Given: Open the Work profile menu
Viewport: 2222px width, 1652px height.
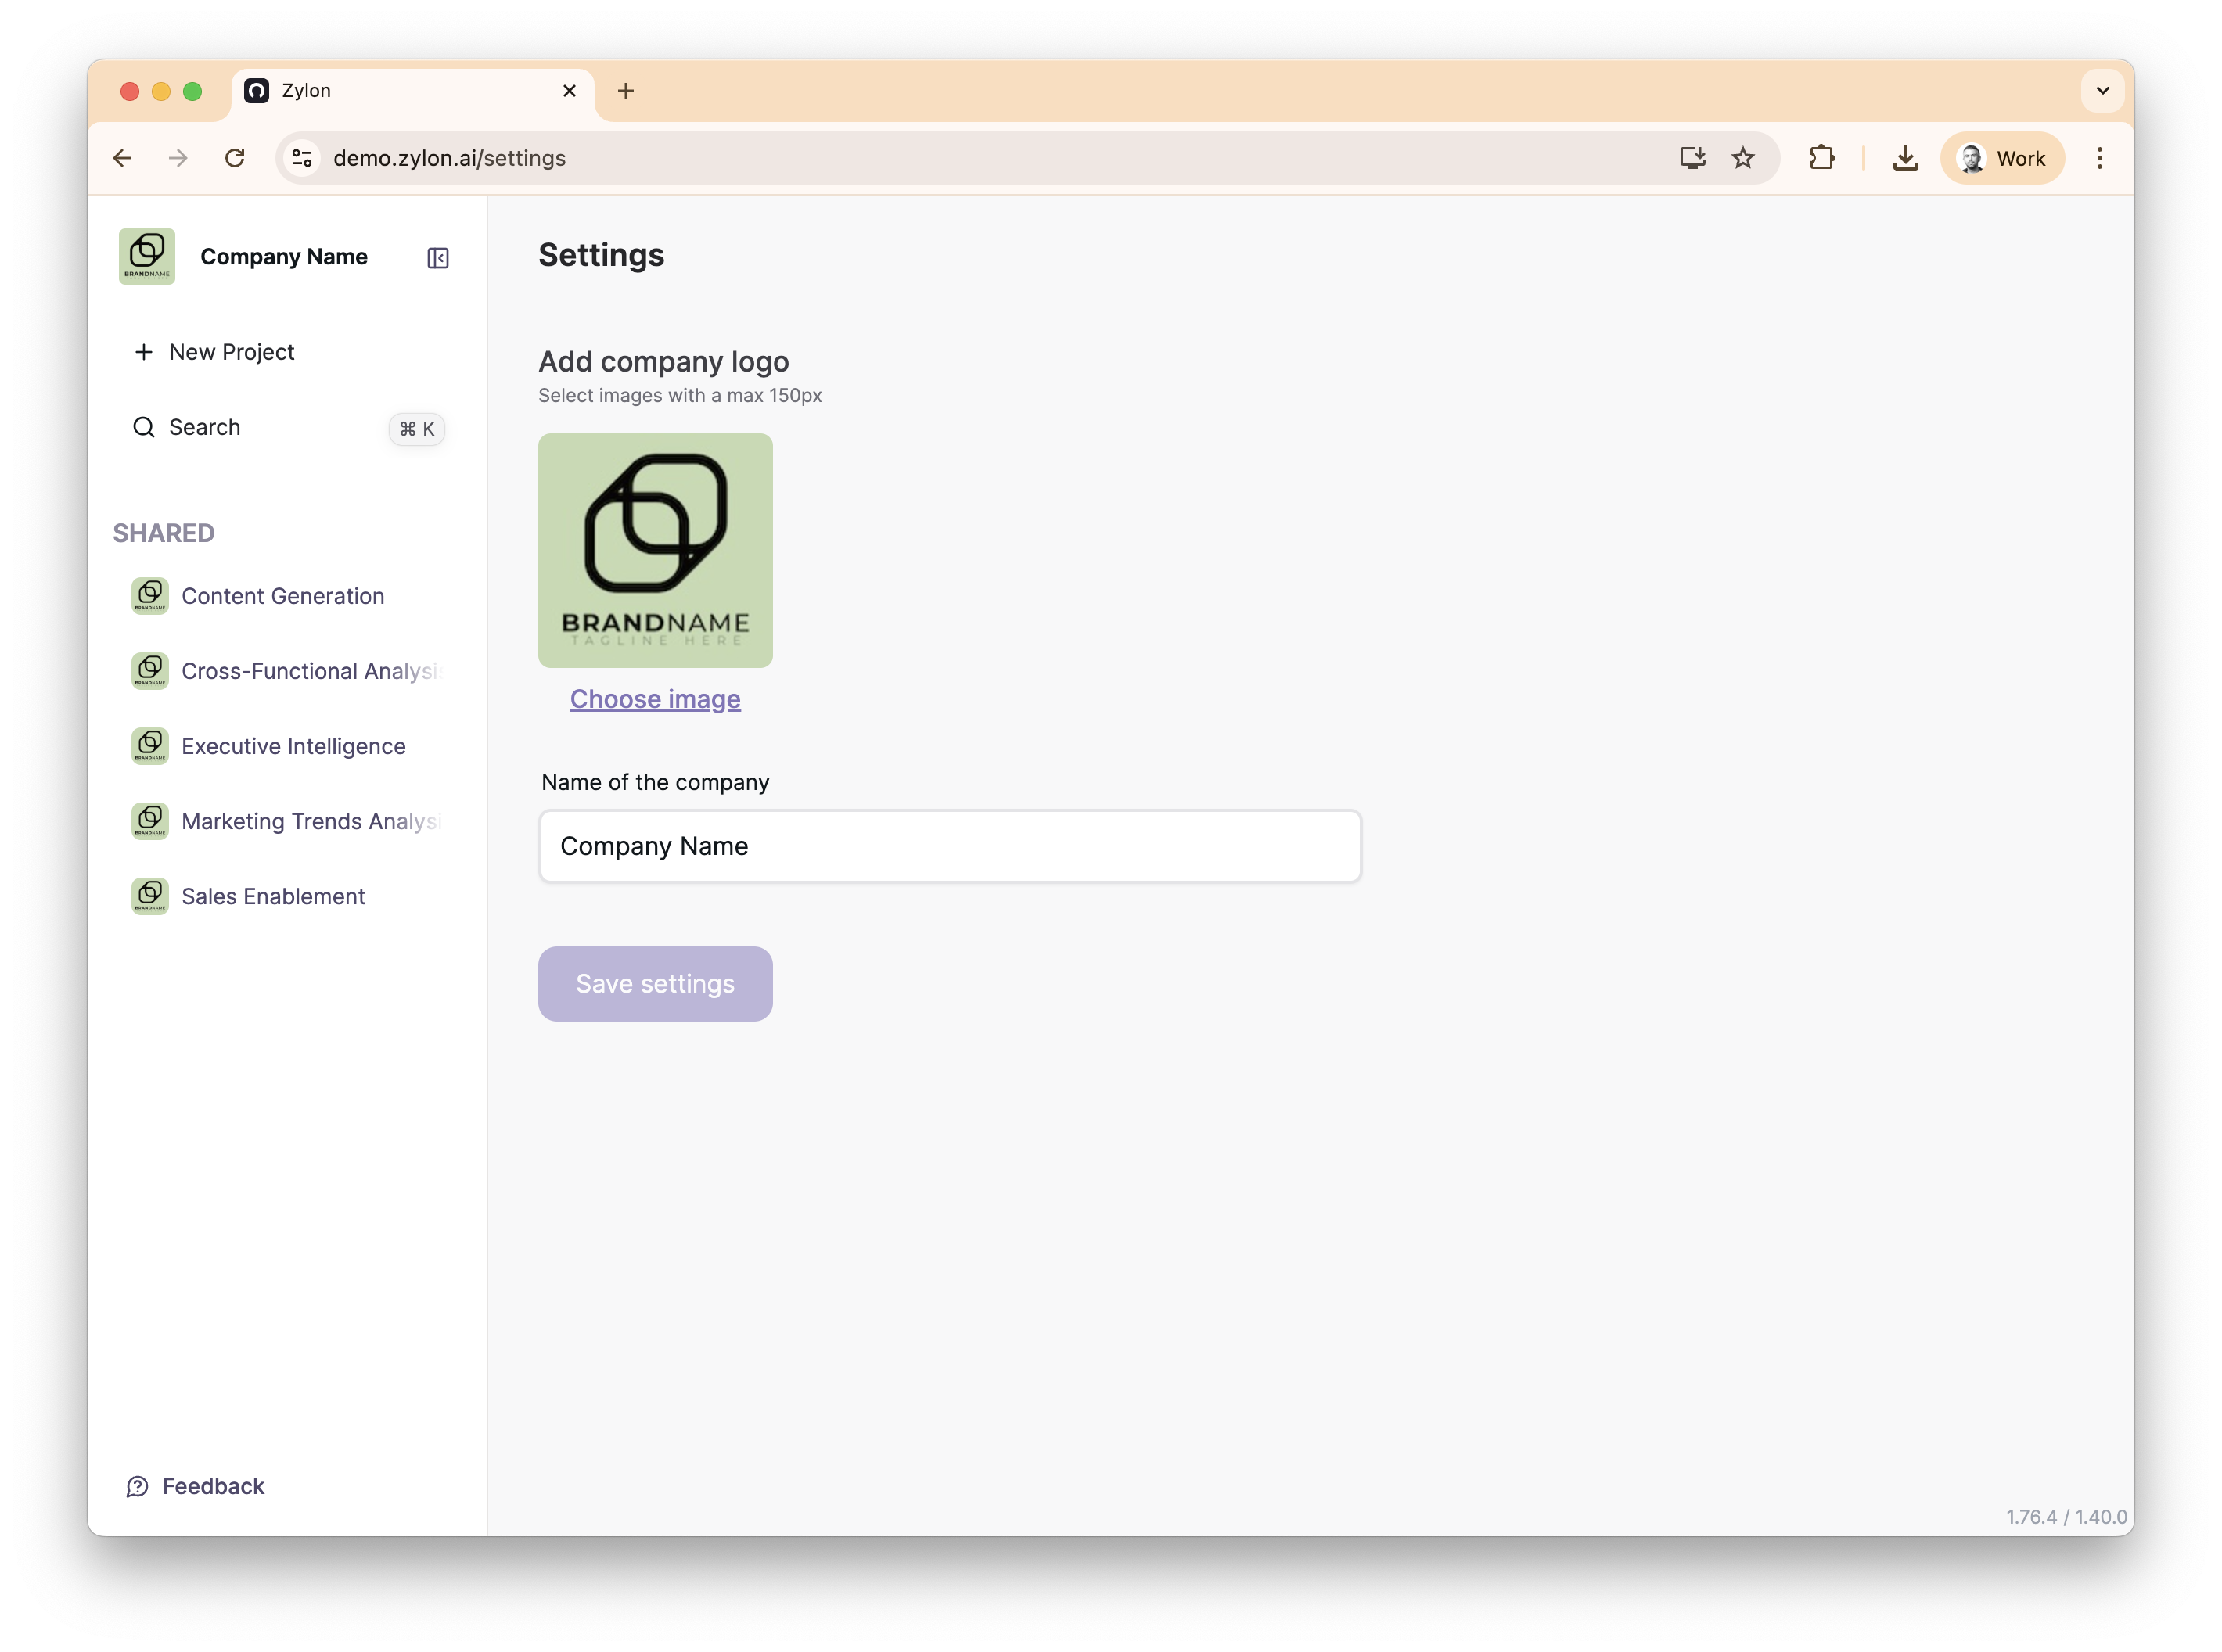Looking at the screenshot, I should [x=2002, y=158].
